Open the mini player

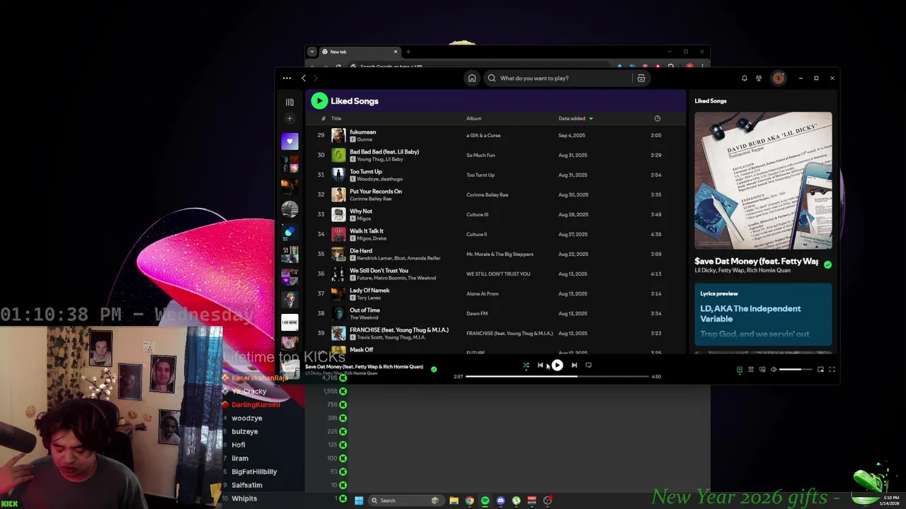click(x=820, y=370)
